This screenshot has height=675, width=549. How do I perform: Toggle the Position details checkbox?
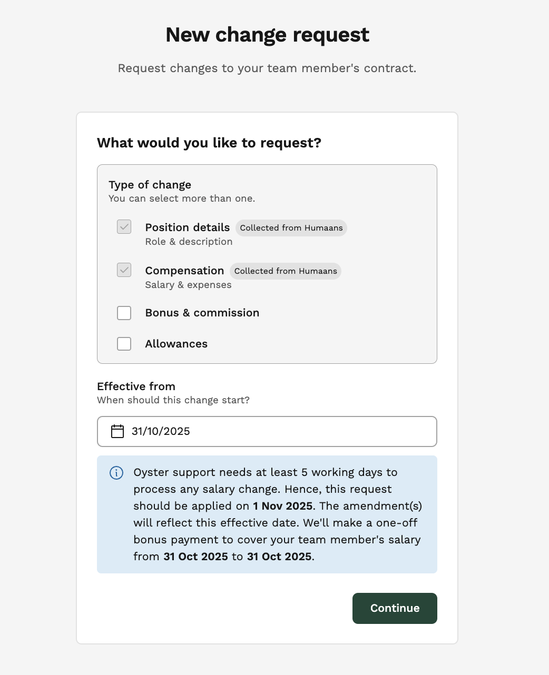click(124, 227)
